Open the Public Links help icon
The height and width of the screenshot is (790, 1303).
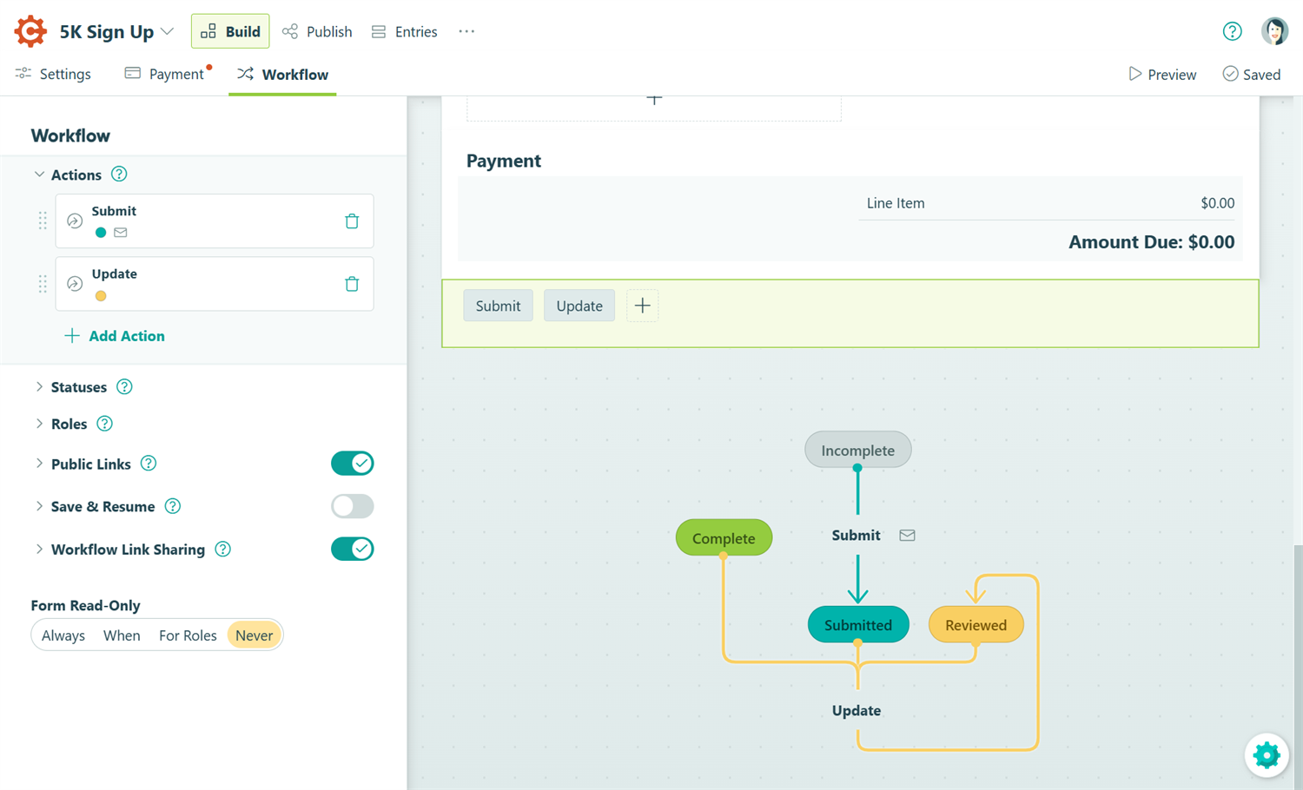tap(149, 464)
